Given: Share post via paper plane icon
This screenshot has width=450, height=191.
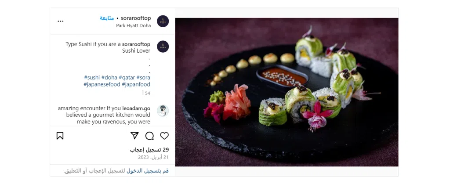Looking at the screenshot, I should tap(134, 136).
